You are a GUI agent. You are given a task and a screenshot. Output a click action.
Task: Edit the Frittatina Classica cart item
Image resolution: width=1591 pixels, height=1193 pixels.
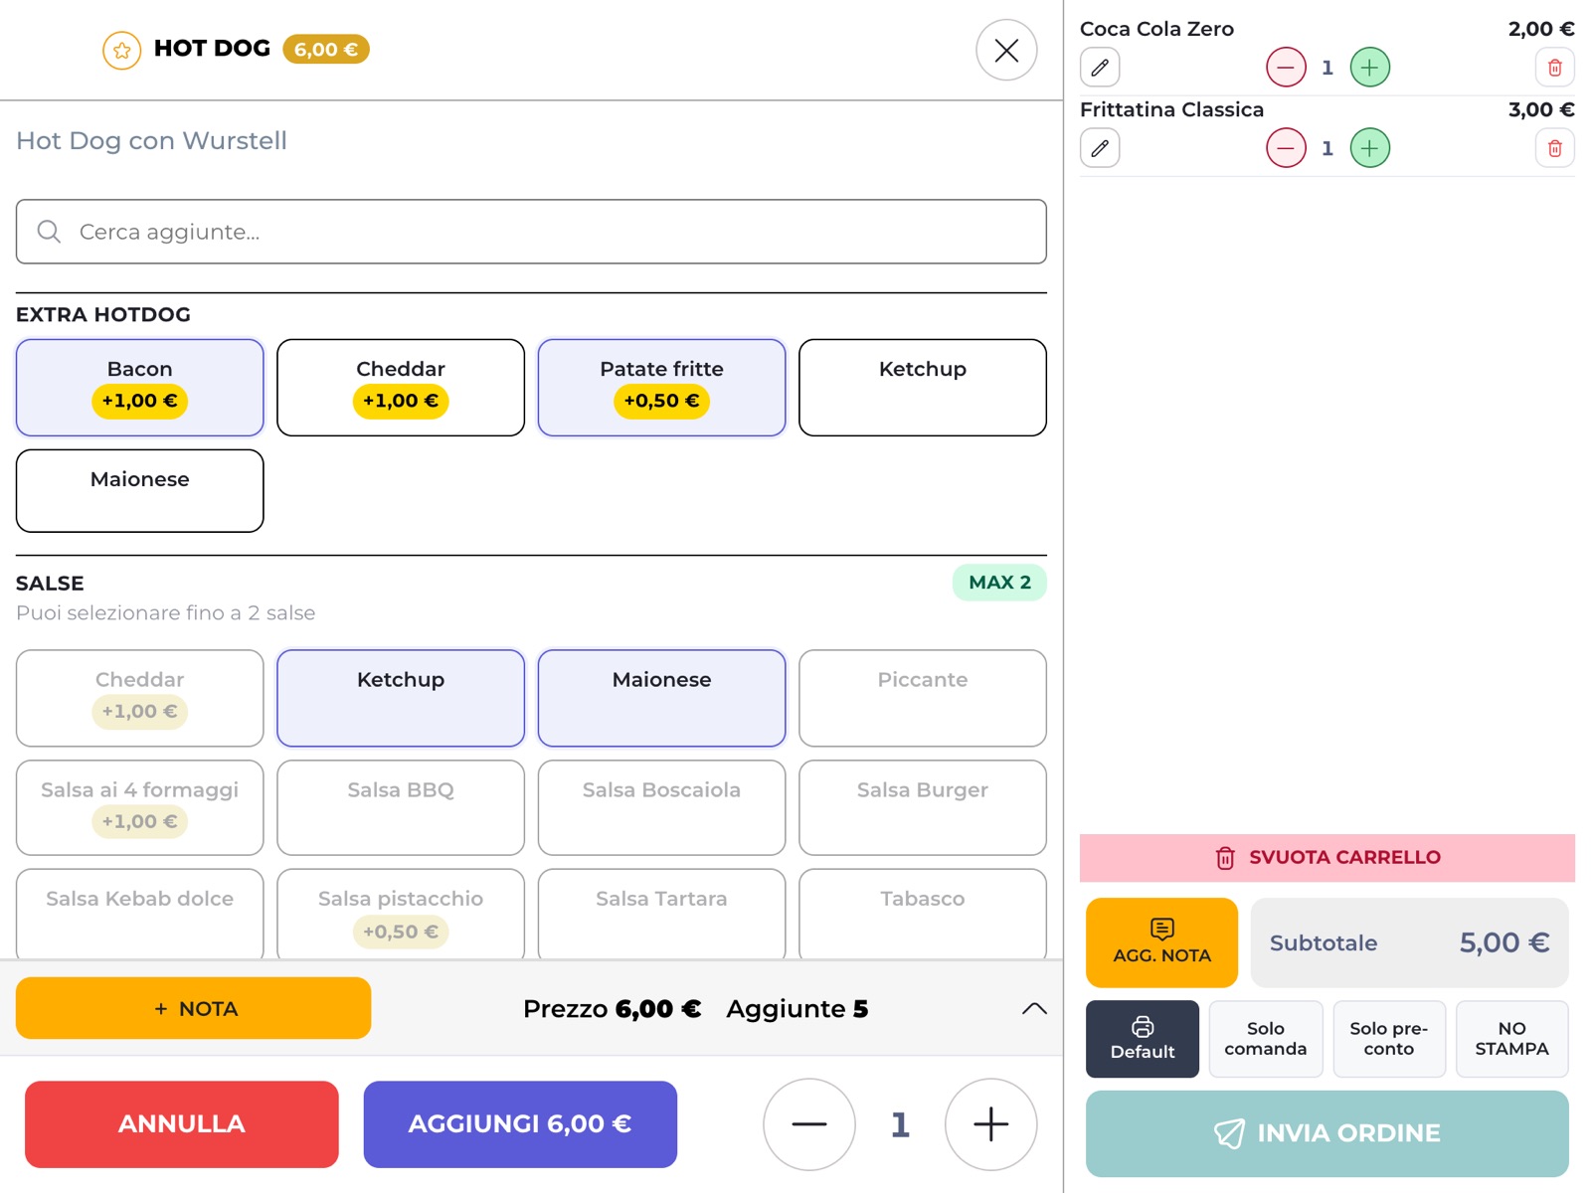[1100, 148]
